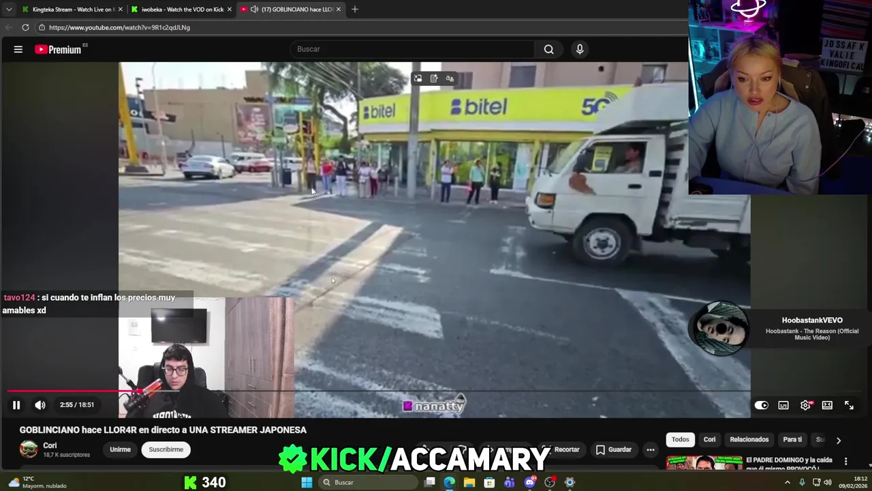
Task: Switch to theater mode view
Action: click(x=827, y=405)
